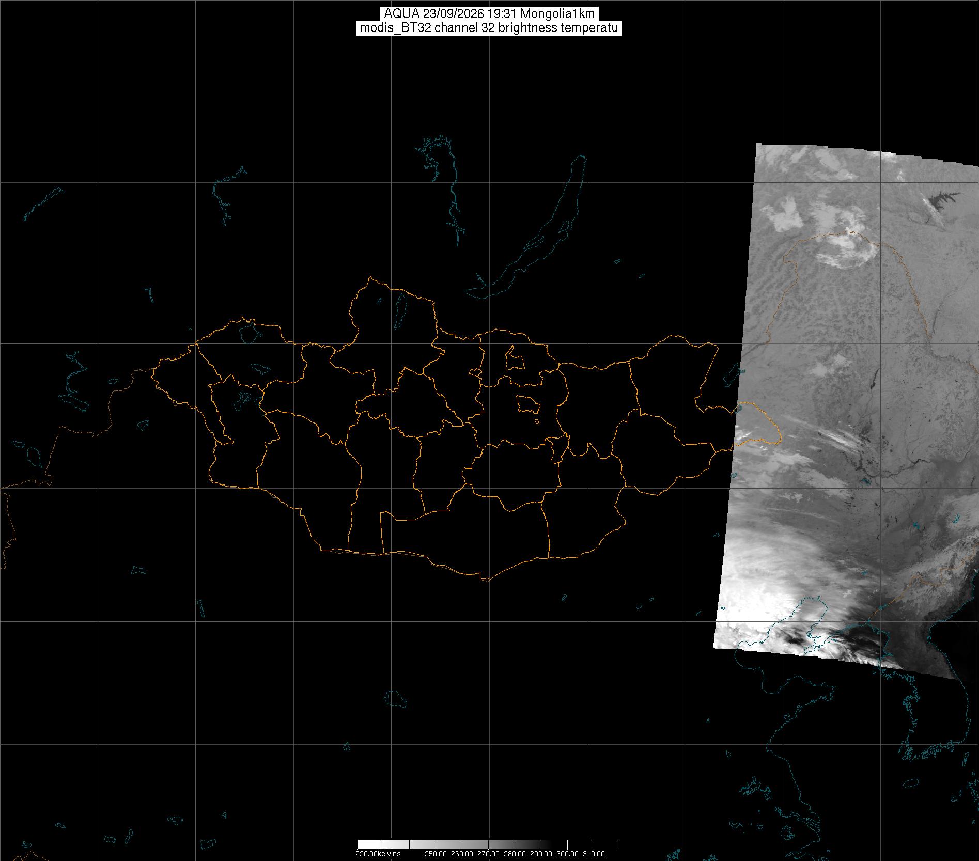Click the small island outline below Mongolia's southern border
The width and height of the screenshot is (979, 861).
click(x=396, y=699)
